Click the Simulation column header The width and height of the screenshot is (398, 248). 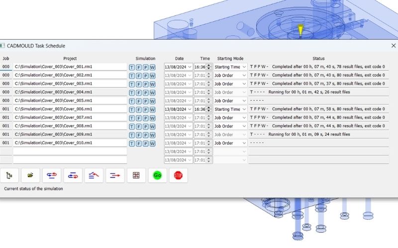tap(145, 59)
